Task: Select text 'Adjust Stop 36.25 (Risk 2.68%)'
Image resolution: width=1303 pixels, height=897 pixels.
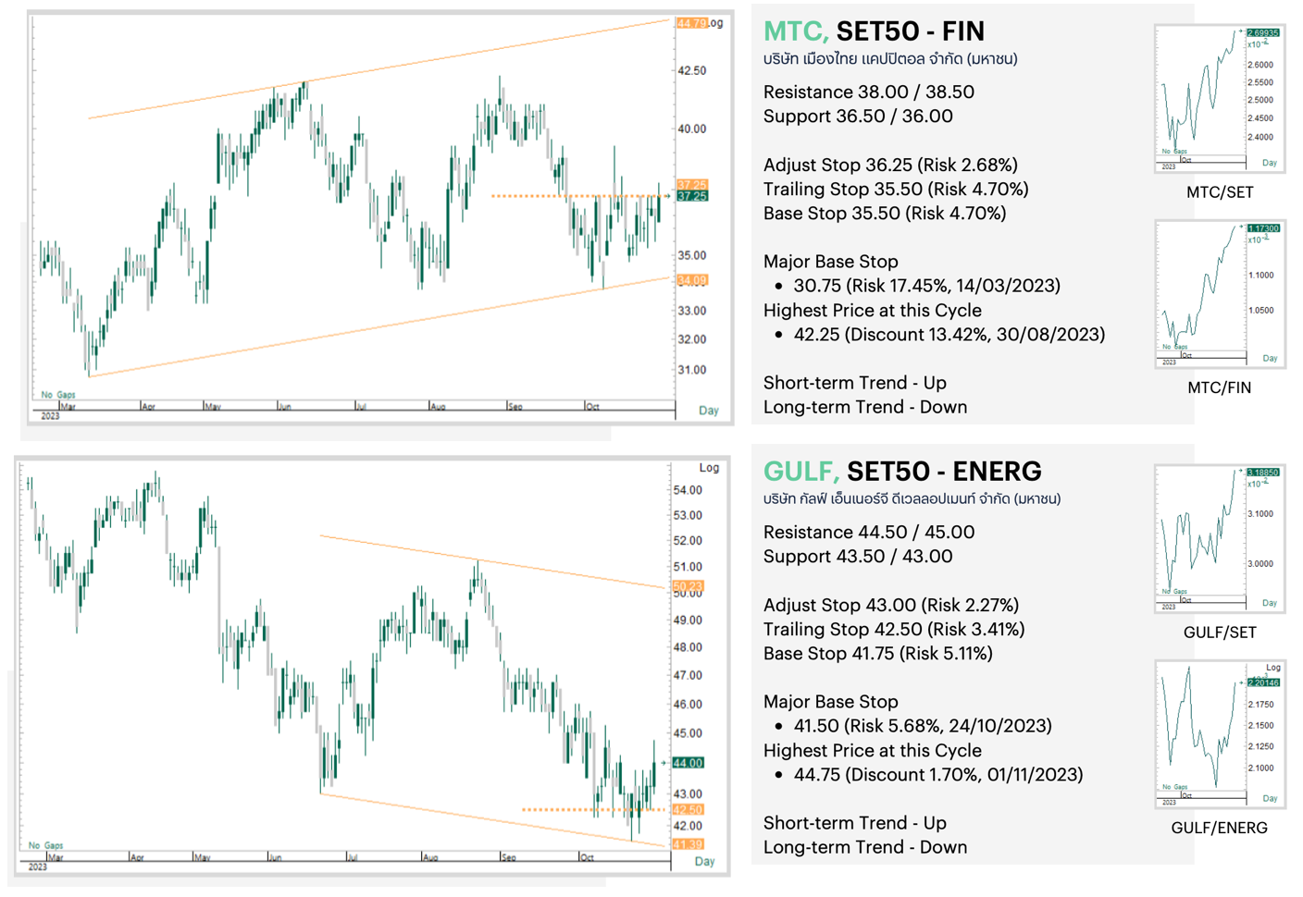Action: tap(890, 165)
